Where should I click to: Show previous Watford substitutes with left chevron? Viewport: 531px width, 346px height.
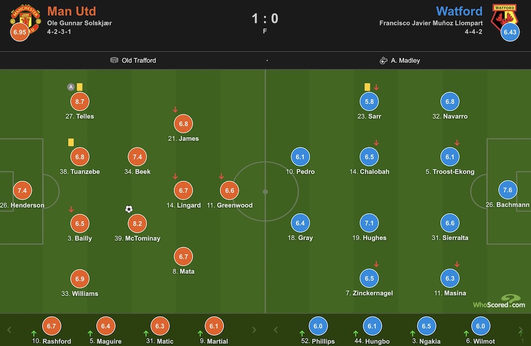click(x=276, y=330)
